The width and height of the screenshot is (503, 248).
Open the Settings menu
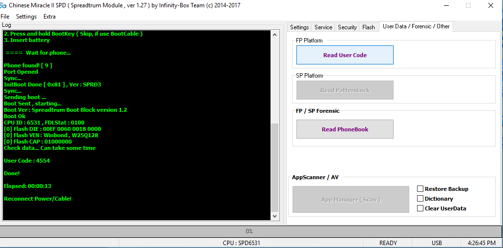click(26, 17)
